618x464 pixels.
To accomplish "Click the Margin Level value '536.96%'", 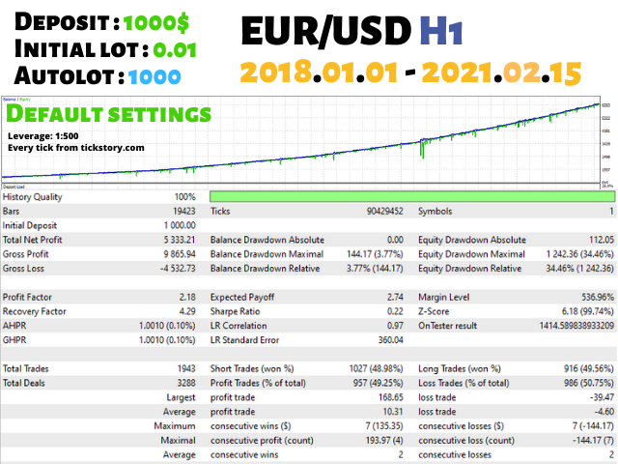I will click(x=598, y=297).
